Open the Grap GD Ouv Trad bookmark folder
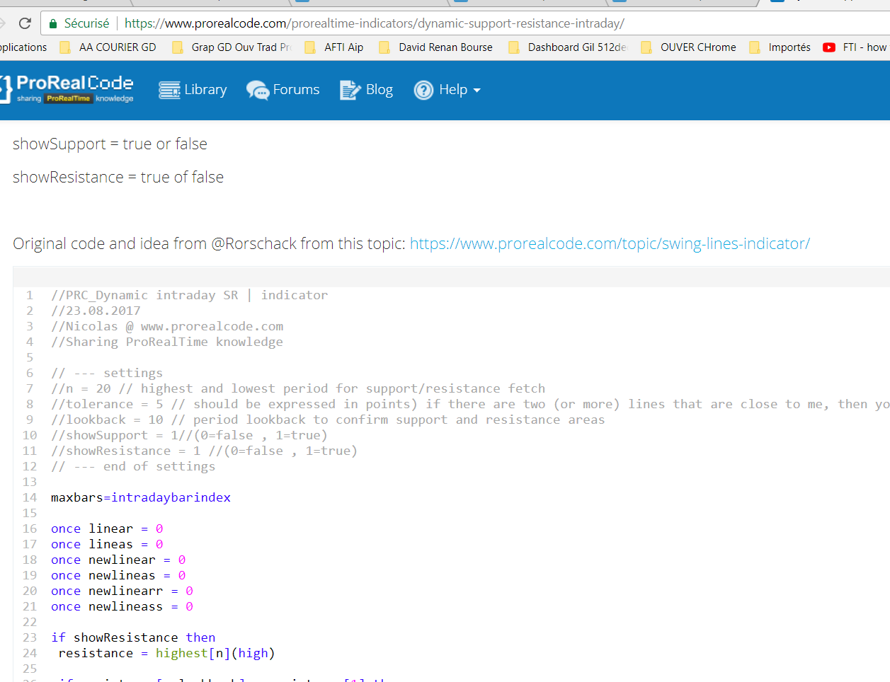Image resolution: width=890 pixels, height=682 pixels. 232,47
